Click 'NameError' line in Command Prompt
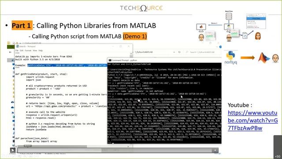Screen dimensions: 282x159 tap(135, 91)
